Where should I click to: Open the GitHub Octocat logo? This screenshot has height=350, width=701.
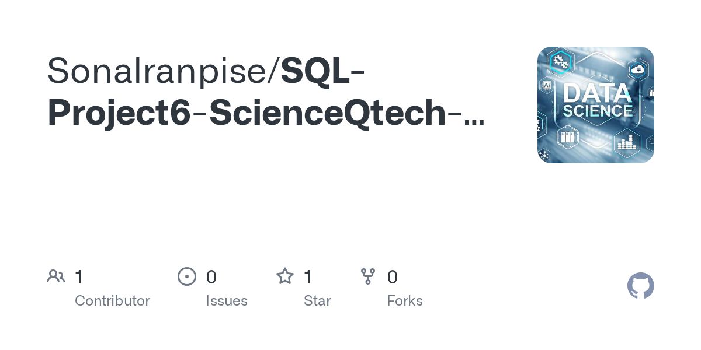click(641, 286)
